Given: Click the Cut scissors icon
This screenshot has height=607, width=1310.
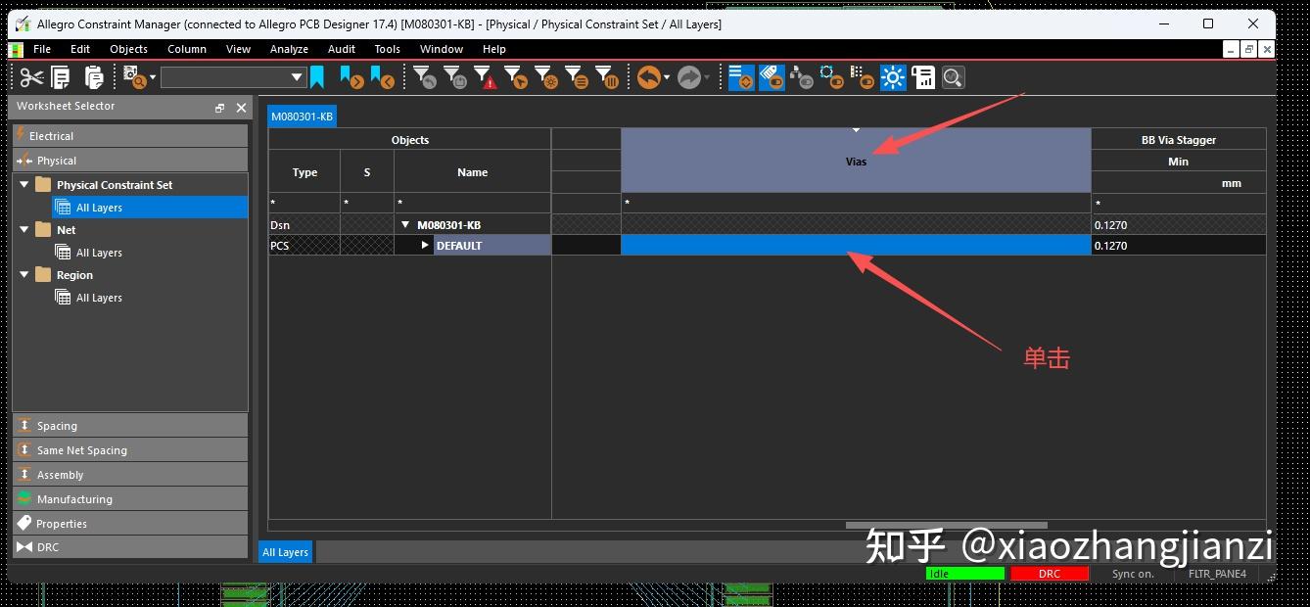Looking at the screenshot, I should pyautogui.click(x=31, y=77).
